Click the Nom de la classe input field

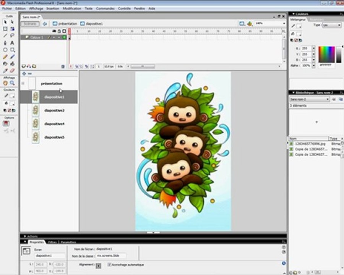tap(111, 256)
